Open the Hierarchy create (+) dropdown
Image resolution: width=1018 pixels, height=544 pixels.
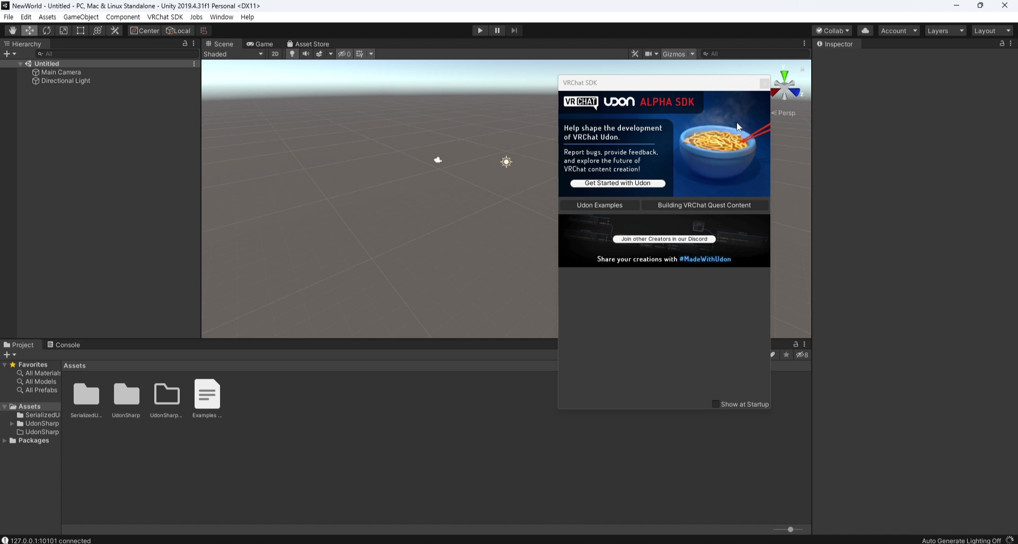10,54
